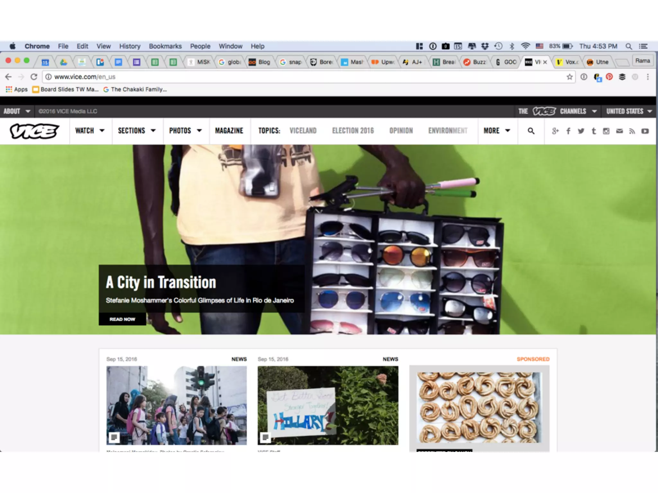Click the Hillary sign news thumbnail
Image resolution: width=658 pixels, height=493 pixels.
click(x=328, y=405)
